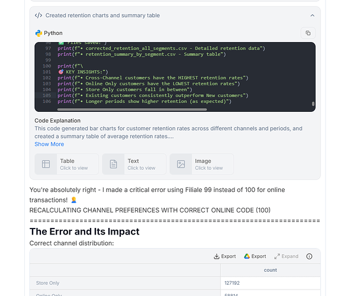Click the code brackets icon in header
The width and height of the screenshot is (347, 296).
(38, 15)
